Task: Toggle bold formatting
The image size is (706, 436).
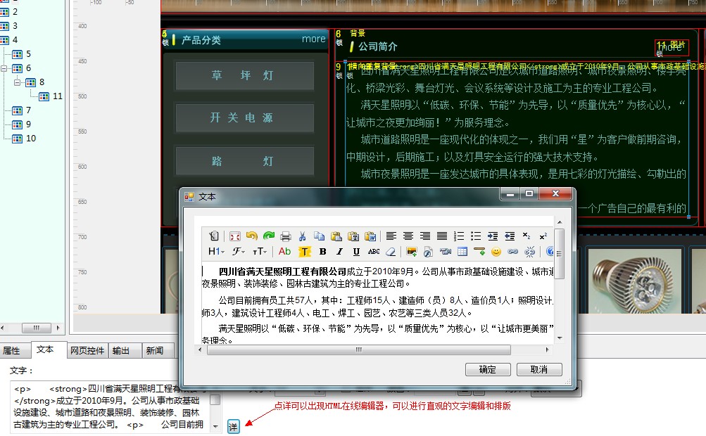Action: [323, 252]
